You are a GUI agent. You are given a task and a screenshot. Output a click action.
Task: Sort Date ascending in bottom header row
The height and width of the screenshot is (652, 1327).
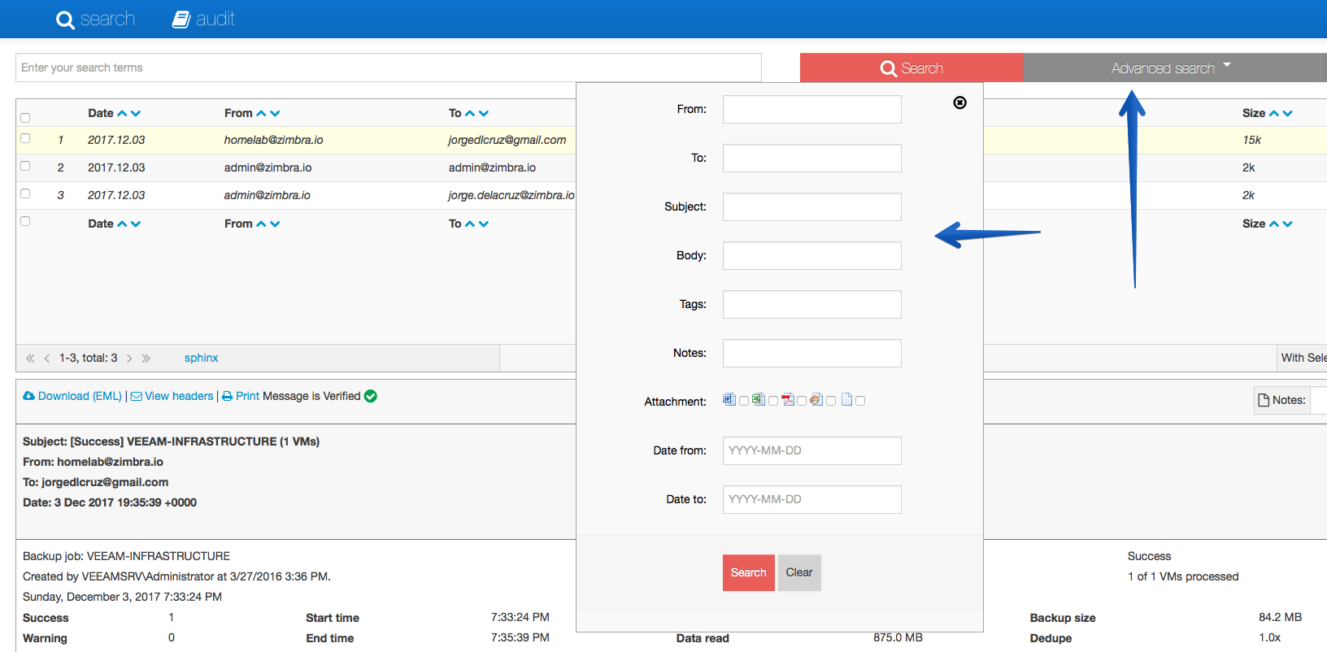tap(122, 224)
